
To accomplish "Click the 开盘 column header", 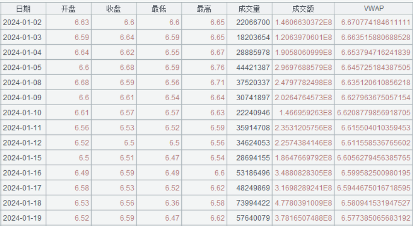I will (x=69, y=9).
